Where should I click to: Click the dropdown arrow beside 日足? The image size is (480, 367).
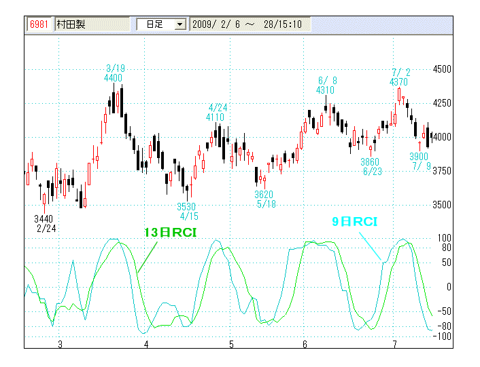tap(180, 24)
